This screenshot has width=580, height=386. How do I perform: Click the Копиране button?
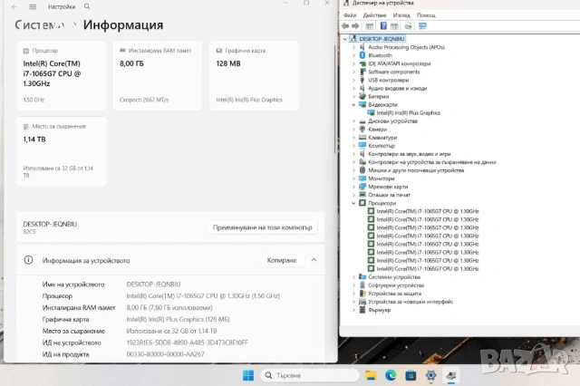[282, 260]
